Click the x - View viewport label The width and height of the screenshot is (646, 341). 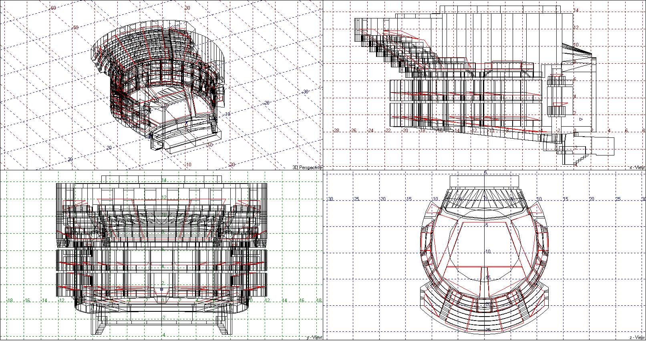point(637,167)
